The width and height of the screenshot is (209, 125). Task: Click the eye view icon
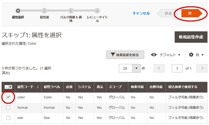coord(154,55)
